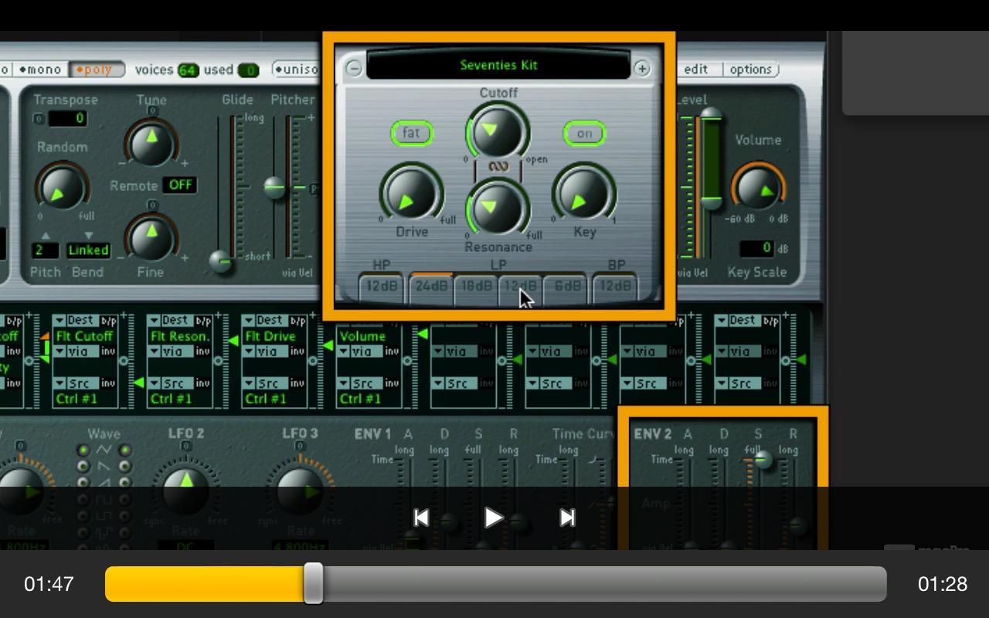Open the Dest dropdown above Flt Drive
The image size is (989, 618).
point(265,321)
